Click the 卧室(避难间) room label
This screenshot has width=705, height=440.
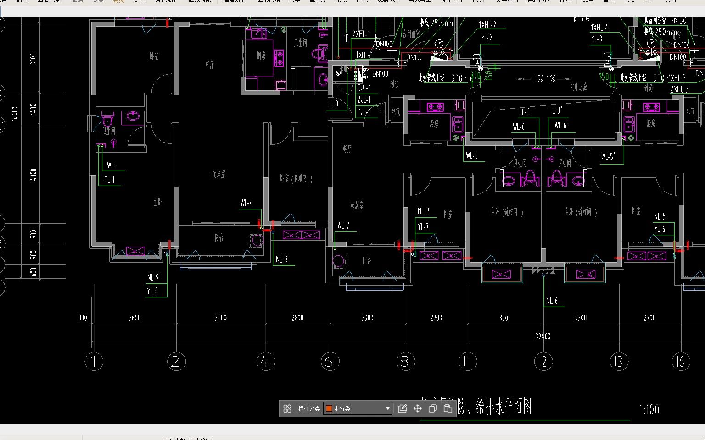(296, 179)
